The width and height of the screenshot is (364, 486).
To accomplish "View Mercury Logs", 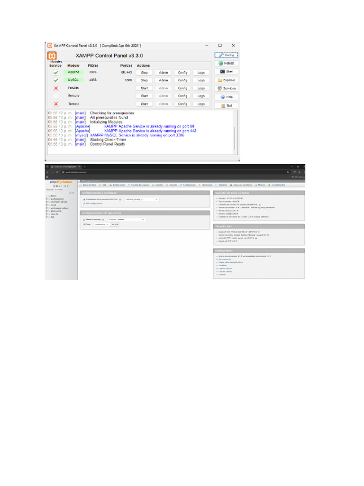I will pos(201,96).
